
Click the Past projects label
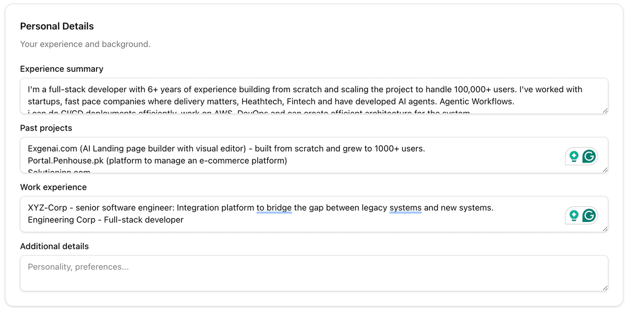pyautogui.click(x=46, y=128)
